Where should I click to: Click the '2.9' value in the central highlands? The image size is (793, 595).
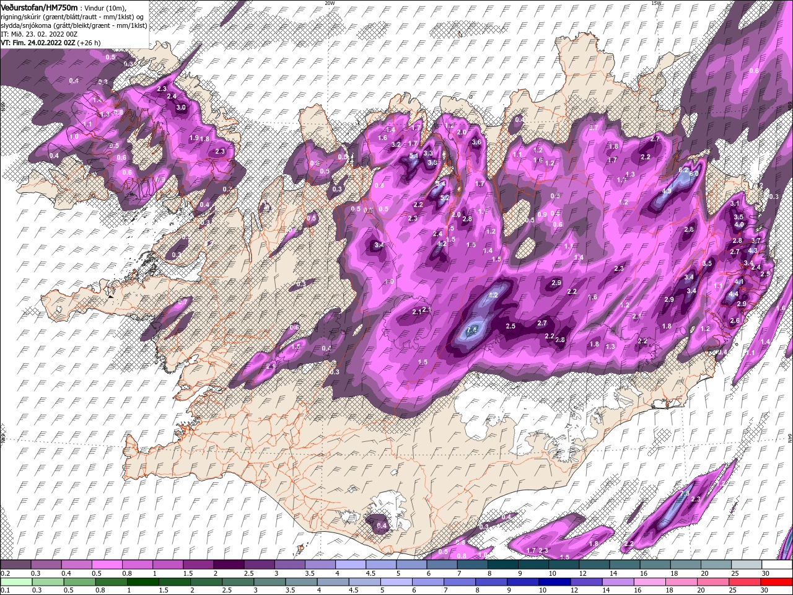(556, 283)
